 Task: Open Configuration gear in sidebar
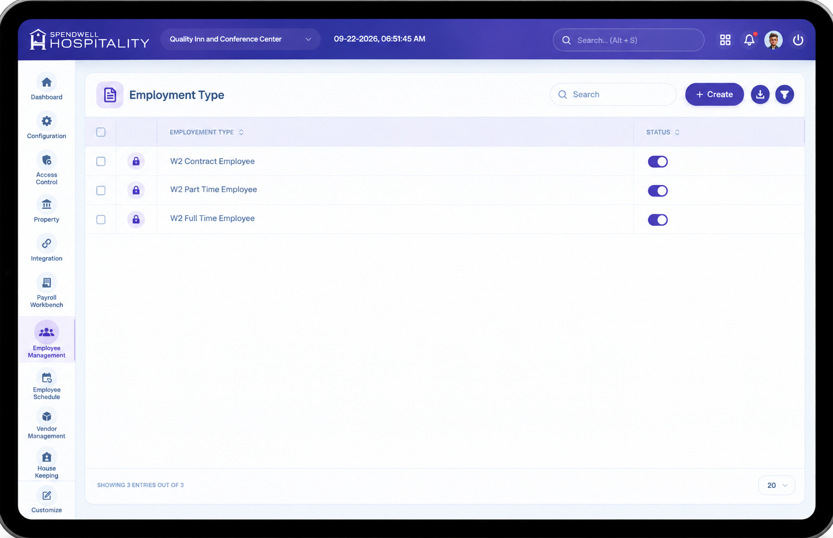[x=46, y=121]
